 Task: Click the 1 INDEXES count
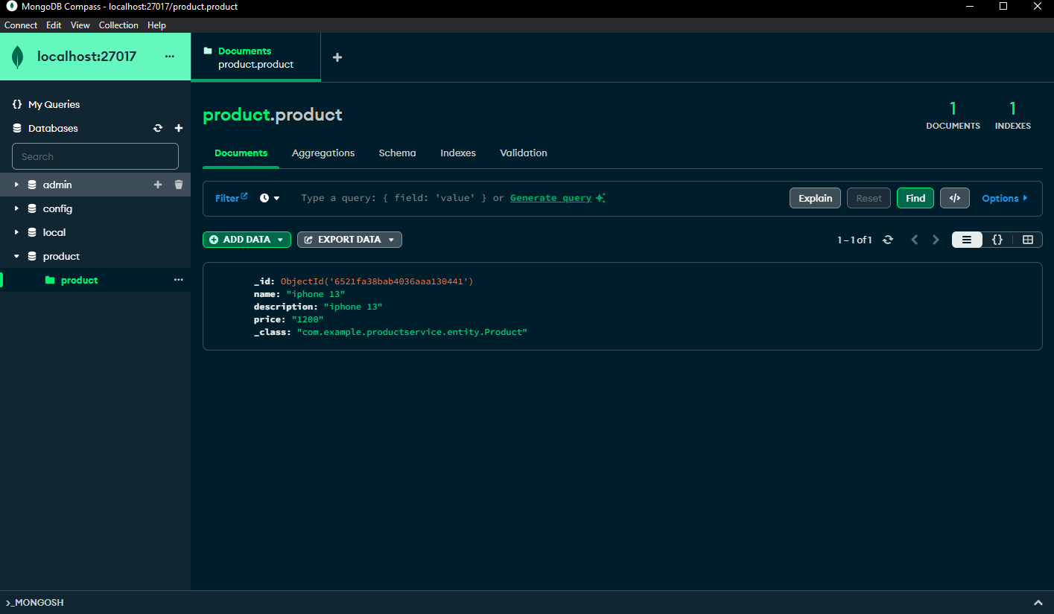click(x=1012, y=115)
